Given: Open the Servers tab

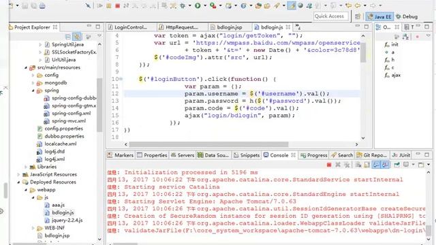Looking at the screenshot, I should pyautogui.click(x=183, y=155).
